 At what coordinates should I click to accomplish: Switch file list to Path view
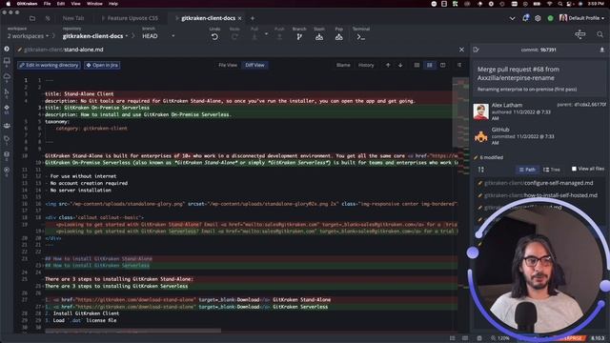[527, 170]
